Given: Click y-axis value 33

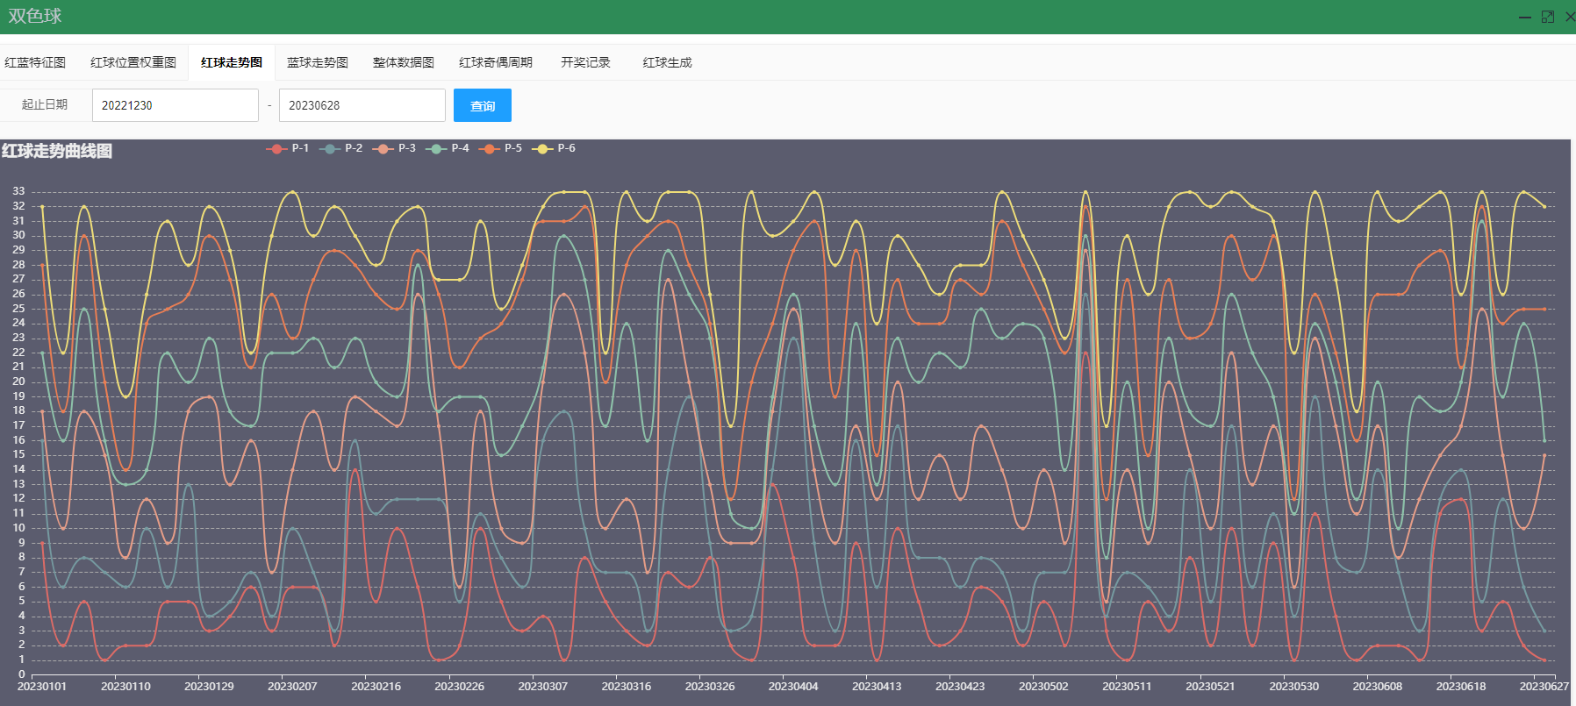Looking at the screenshot, I should (x=18, y=191).
